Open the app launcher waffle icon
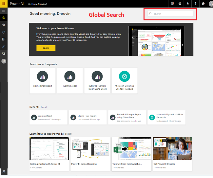The width and height of the screenshot is (213, 178). point(4,4)
